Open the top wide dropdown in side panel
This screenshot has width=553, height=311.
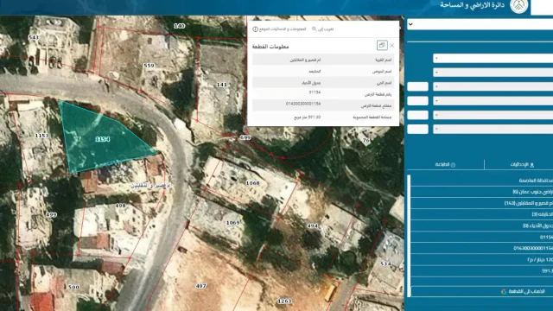(480, 24)
